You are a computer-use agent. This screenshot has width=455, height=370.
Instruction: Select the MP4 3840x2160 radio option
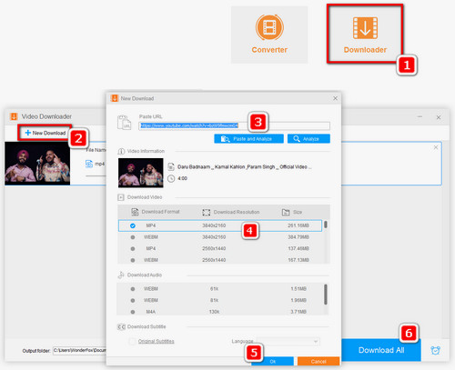[x=133, y=225]
